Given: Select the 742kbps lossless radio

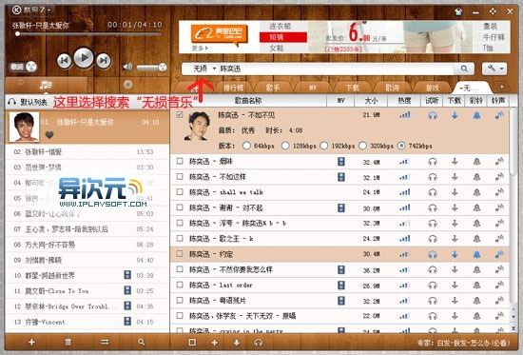Looking at the screenshot, I should pyautogui.click(x=401, y=146).
